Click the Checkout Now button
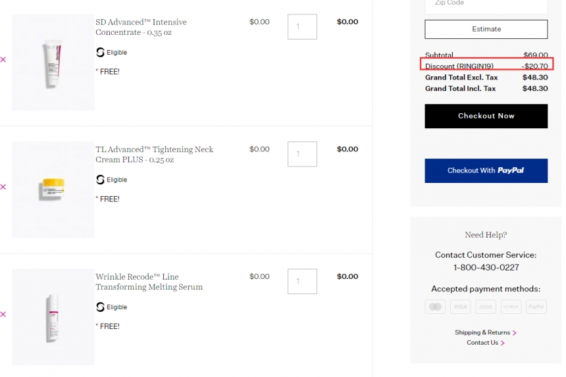 tap(486, 116)
